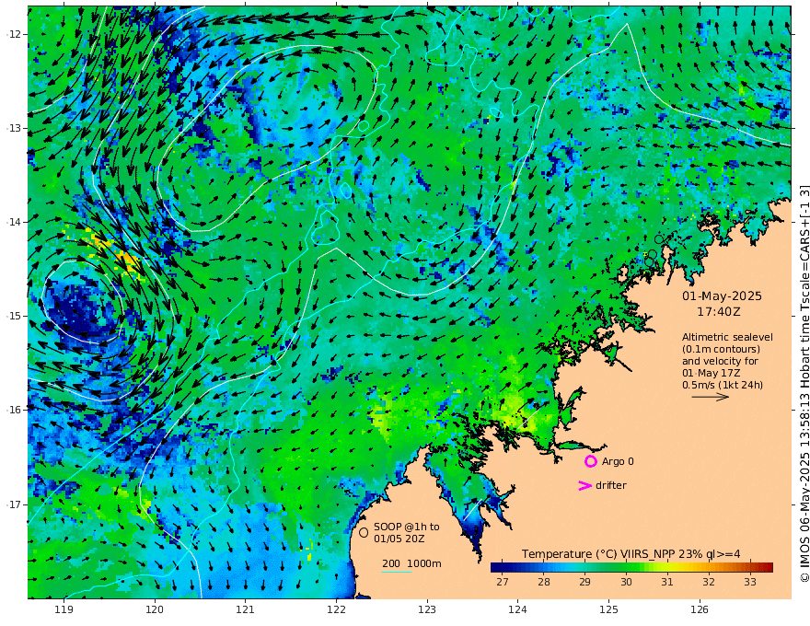Click the 'SOOP @1h to' legend text
This screenshot has width=810, height=626.
tap(407, 527)
